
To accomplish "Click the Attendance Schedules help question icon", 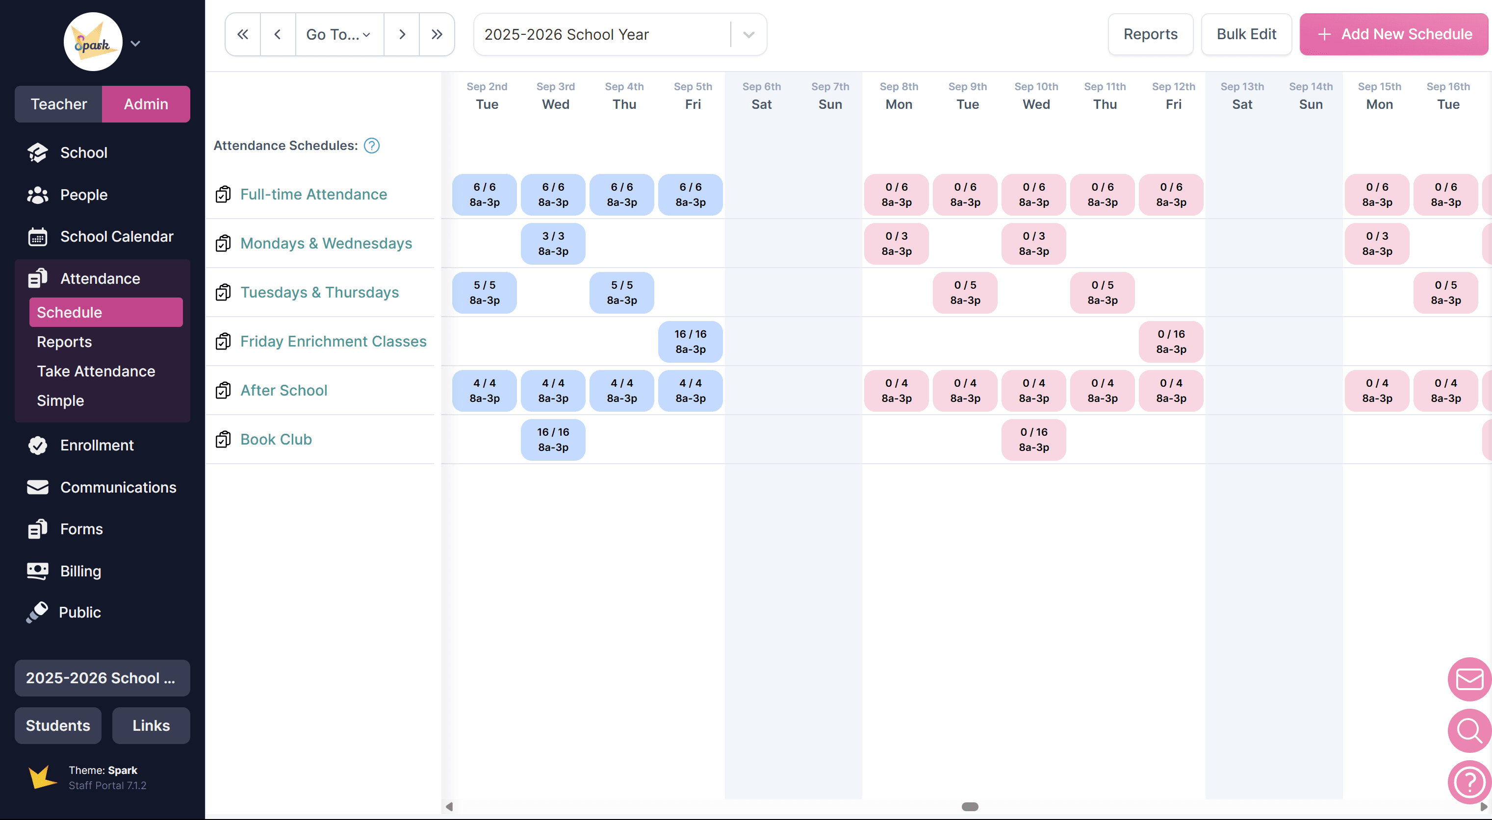I will pyautogui.click(x=371, y=145).
